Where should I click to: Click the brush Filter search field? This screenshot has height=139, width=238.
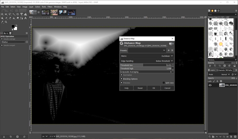pyautogui.click(x=221, y=14)
